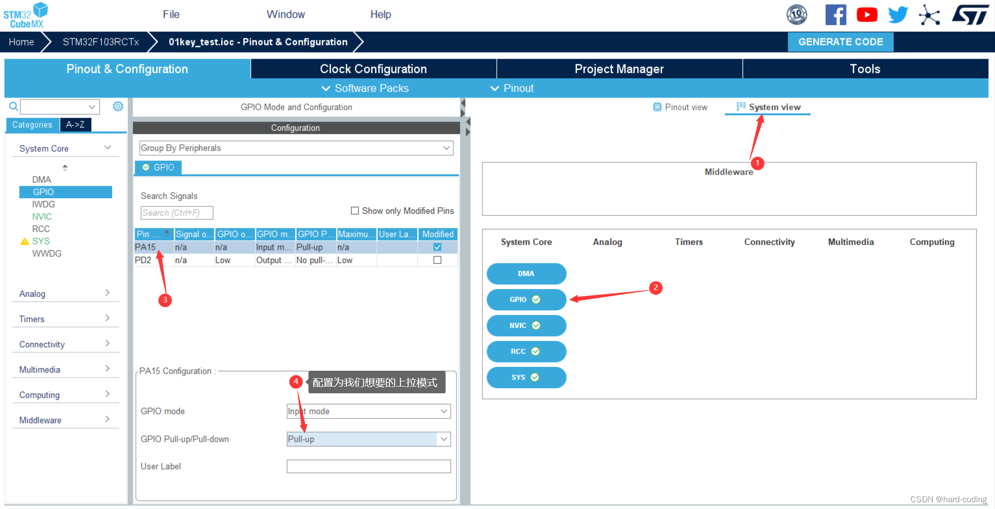
Task: Expand the Middleware category
Action: click(107, 419)
